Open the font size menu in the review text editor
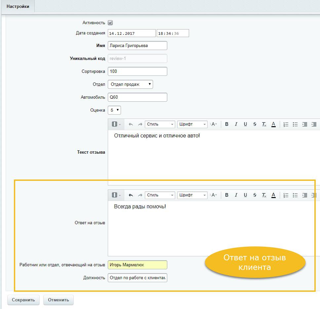 (213, 124)
